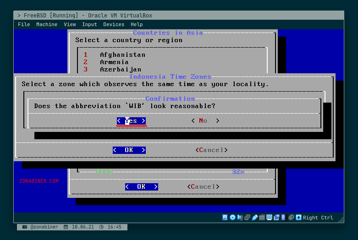
Task: Click the display status icon
Action: click(270, 218)
